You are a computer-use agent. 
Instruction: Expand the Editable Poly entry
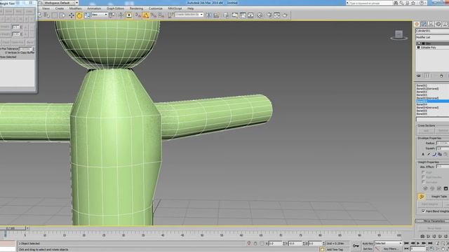418,48
